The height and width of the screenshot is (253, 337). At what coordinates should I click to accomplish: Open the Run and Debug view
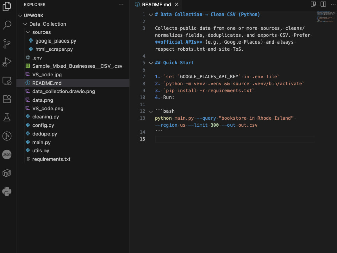click(7, 62)
